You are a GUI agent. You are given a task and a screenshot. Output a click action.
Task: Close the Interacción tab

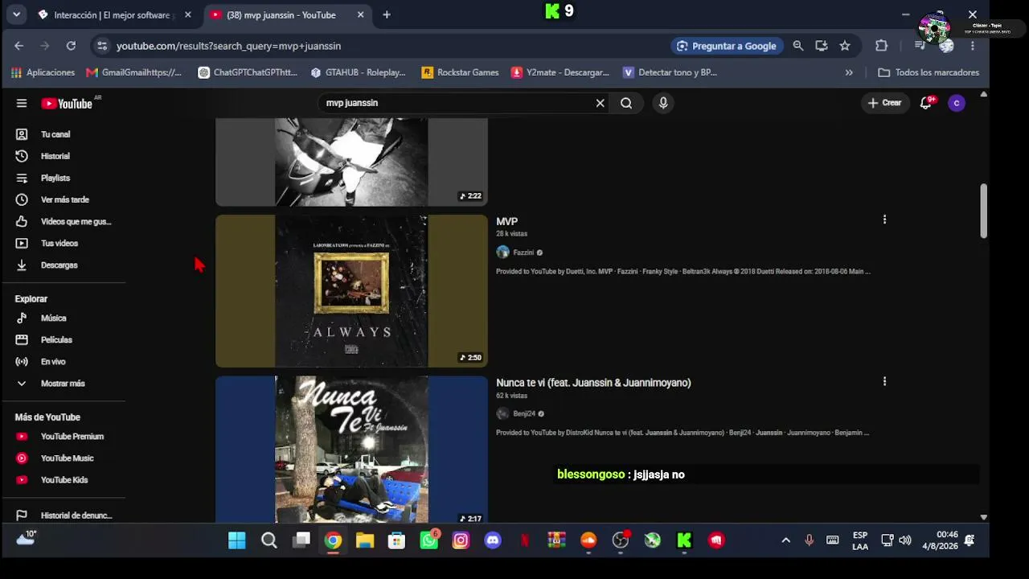pyautogui.click(x=187, y=14)
